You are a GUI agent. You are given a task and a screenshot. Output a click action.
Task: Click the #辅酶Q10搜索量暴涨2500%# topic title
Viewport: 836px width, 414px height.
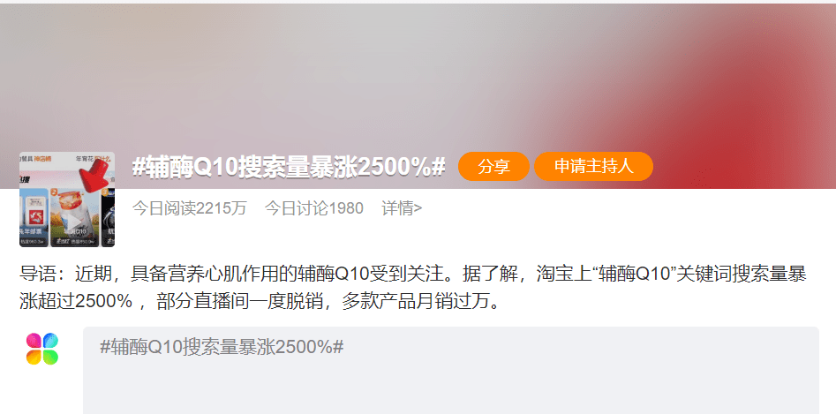click(289, 168)
